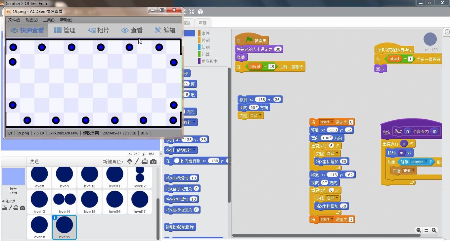Capture new backdrop with the camera icon
Image resolution: width=450 pixels, height=241 pixels.
(22, 208)
